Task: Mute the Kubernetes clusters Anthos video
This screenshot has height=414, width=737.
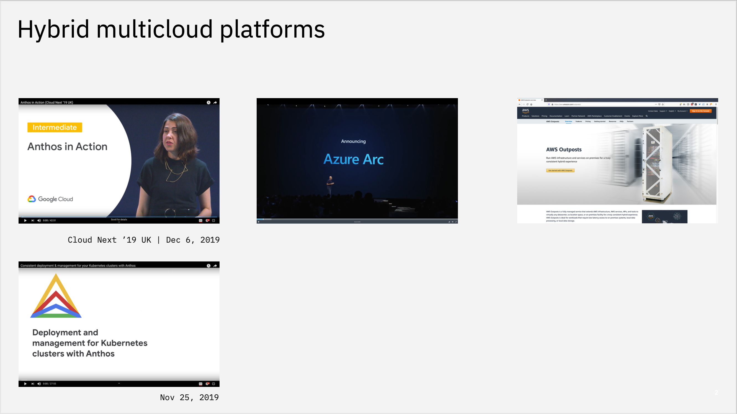Action: tap(39, 384)
